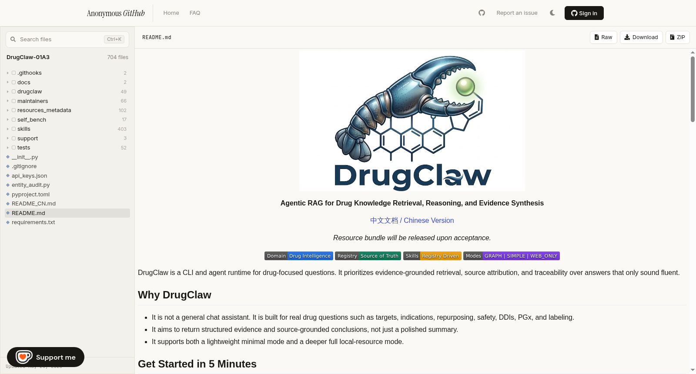Click the Registry Source of Truth badge

tap(368, 256)
